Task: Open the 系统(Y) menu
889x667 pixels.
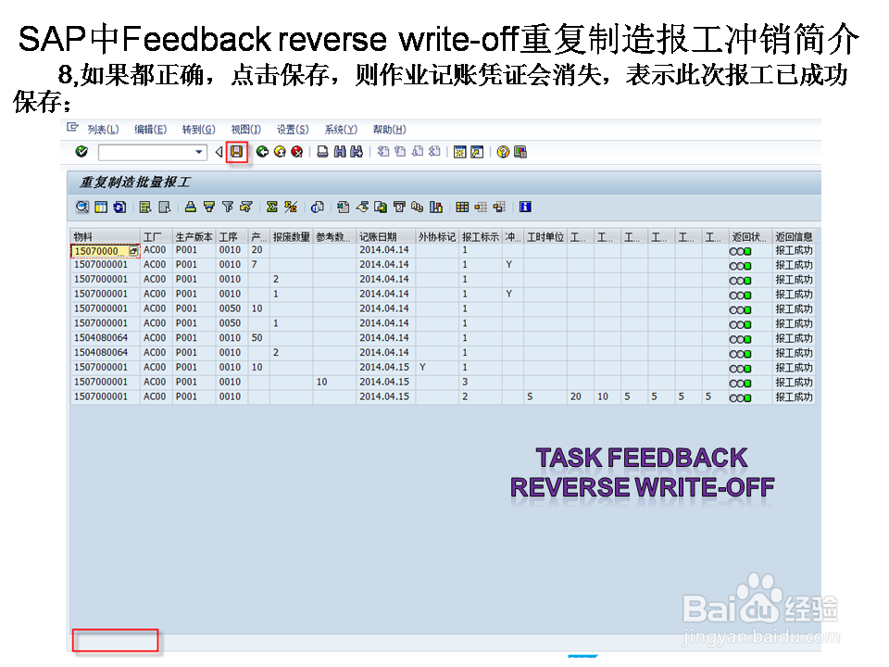Action: click(341, 130)
